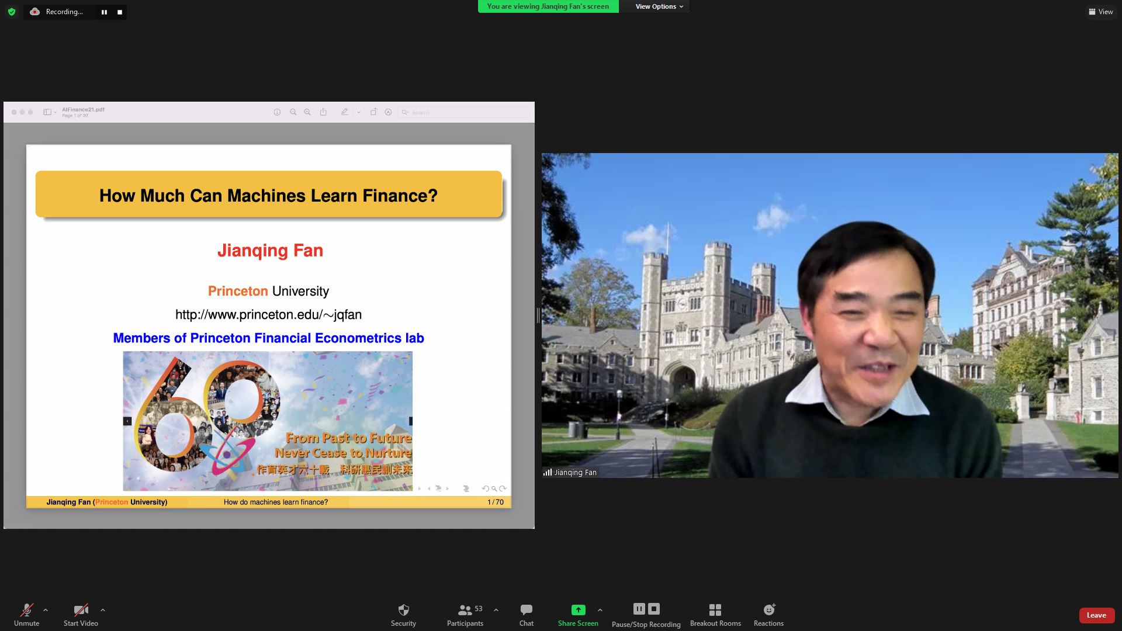Click the AIFinance21.pdf window title
The width and height of the screenshot is (1122, 631).
click(x=83, y=109)
